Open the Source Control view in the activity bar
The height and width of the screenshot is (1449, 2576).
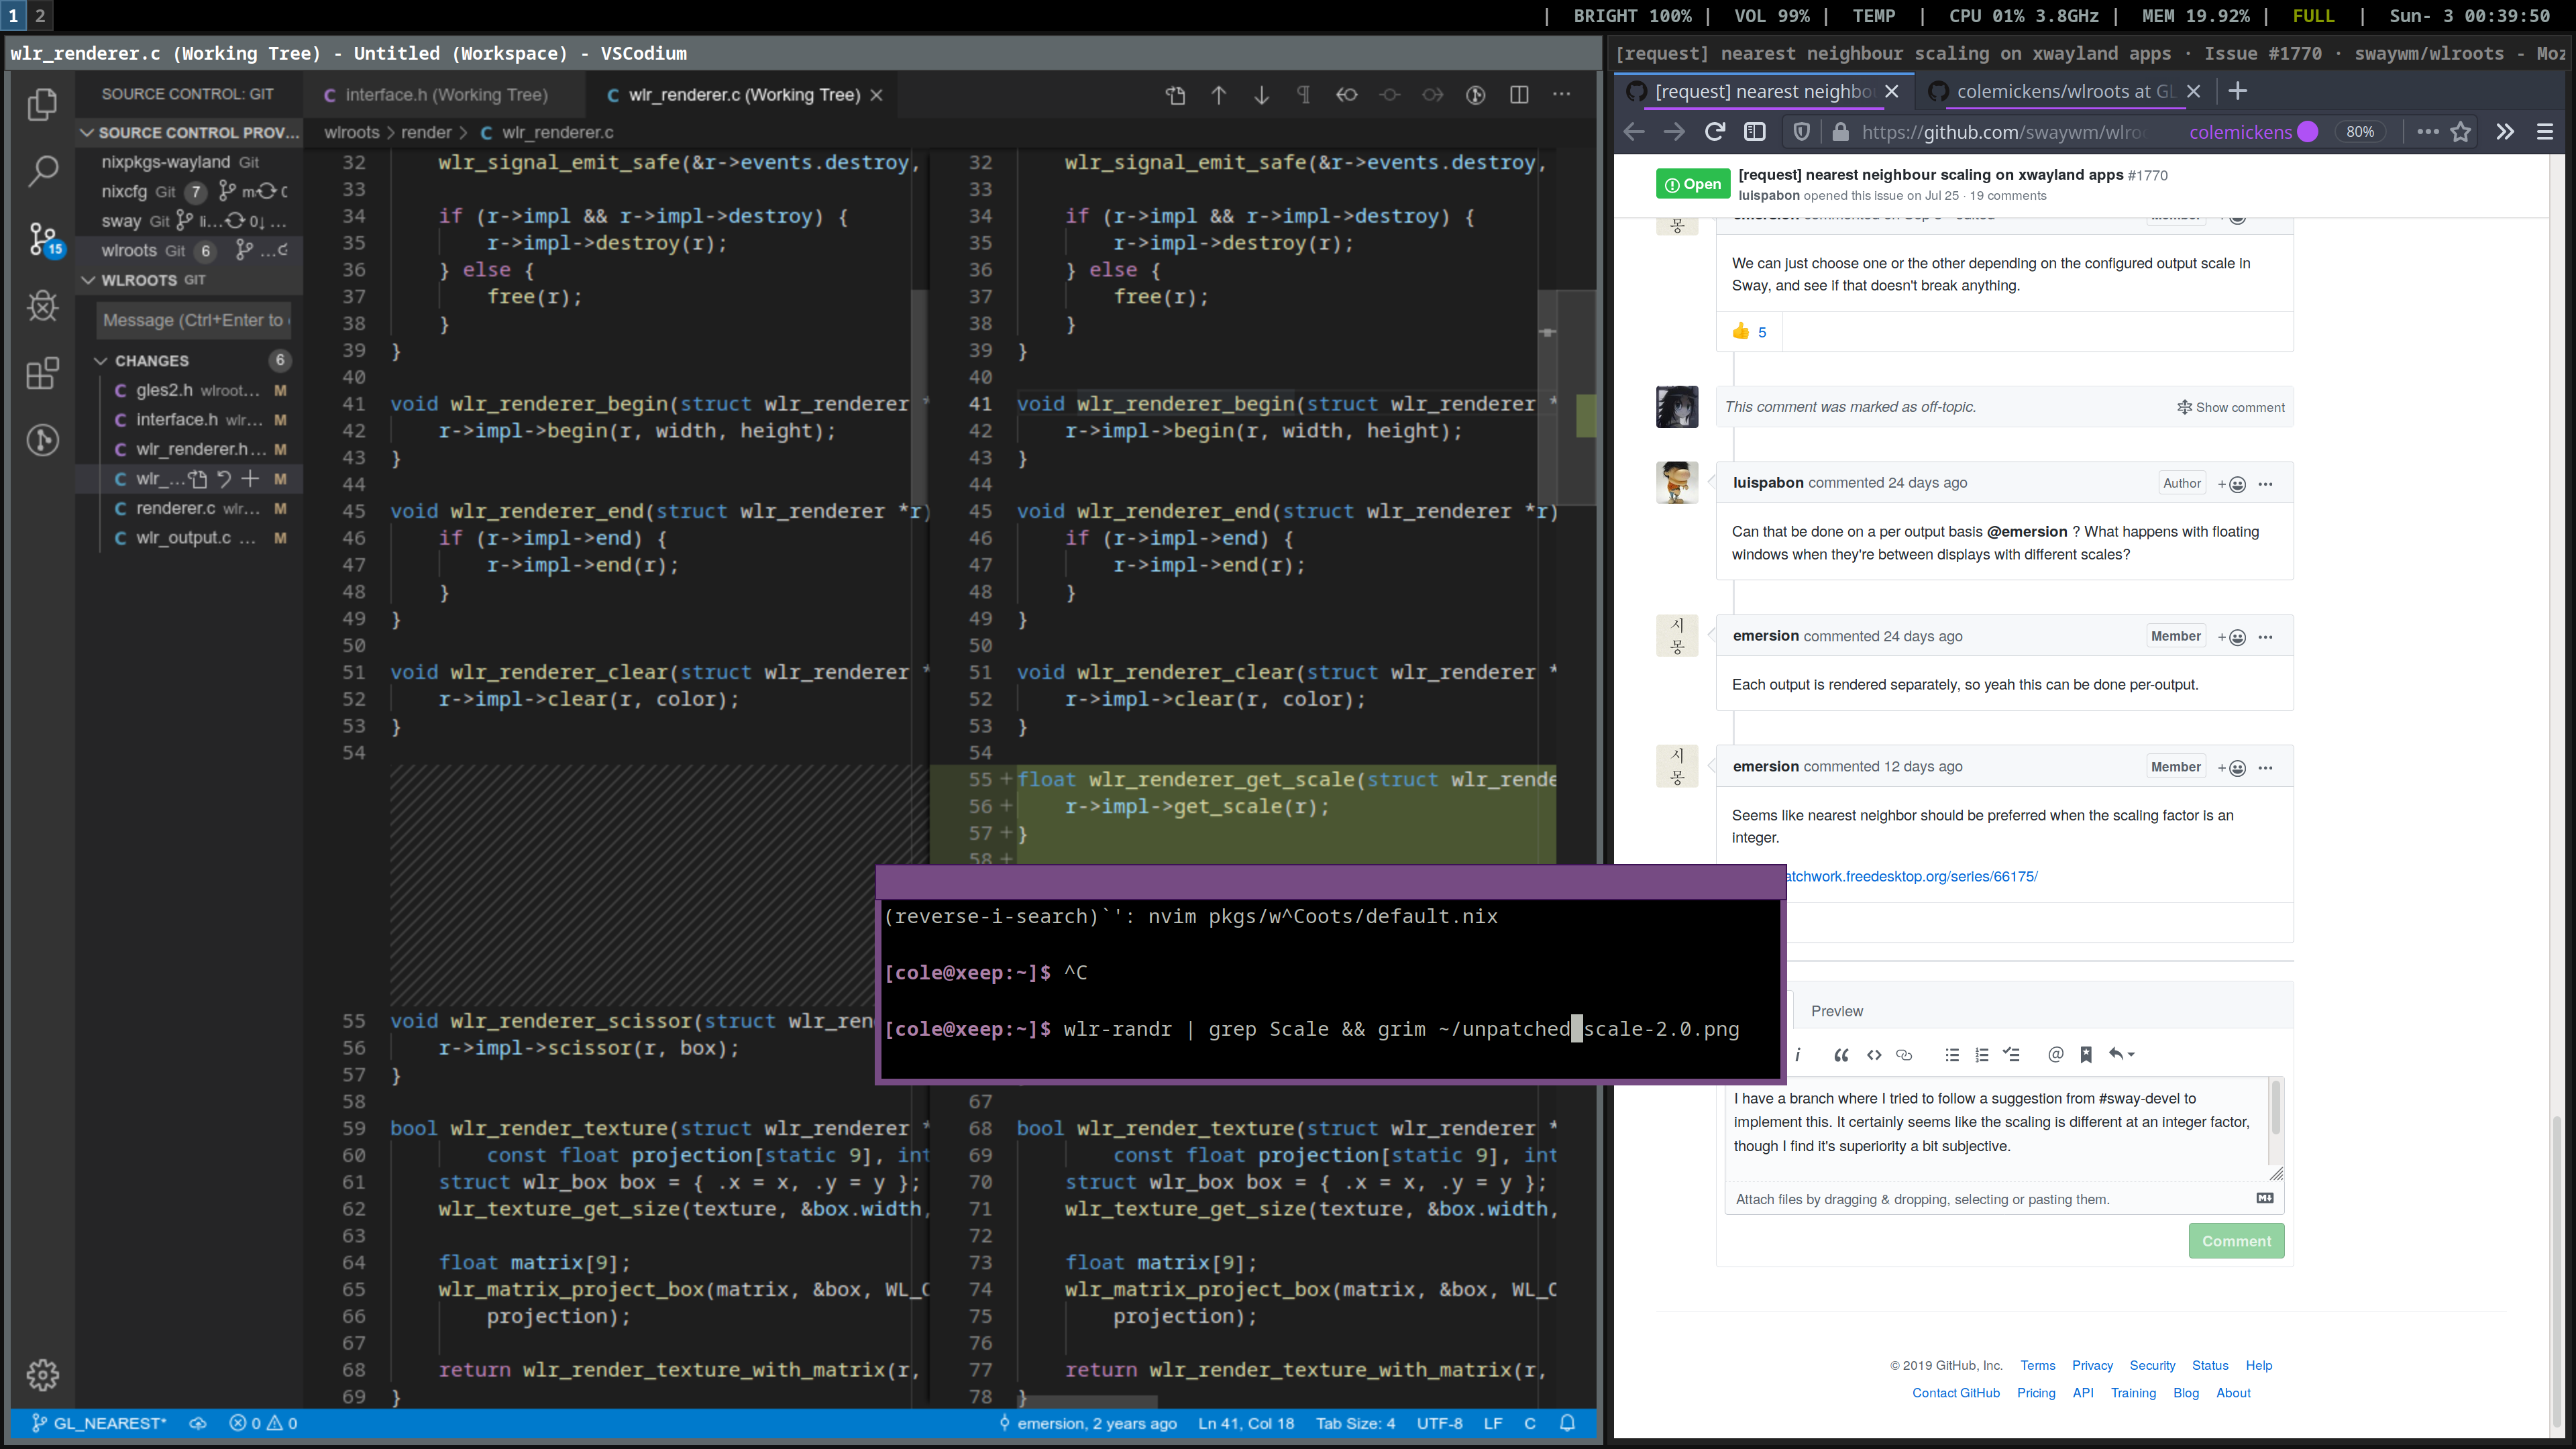(42, 238)
